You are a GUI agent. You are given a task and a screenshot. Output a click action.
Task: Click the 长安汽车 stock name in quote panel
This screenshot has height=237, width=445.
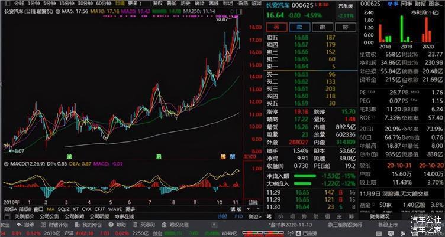[x=278, y=5]
